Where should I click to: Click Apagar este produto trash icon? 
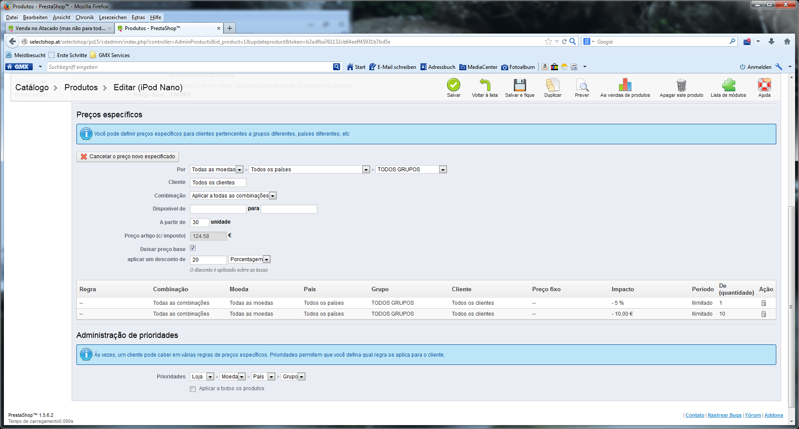click(681, 85)
